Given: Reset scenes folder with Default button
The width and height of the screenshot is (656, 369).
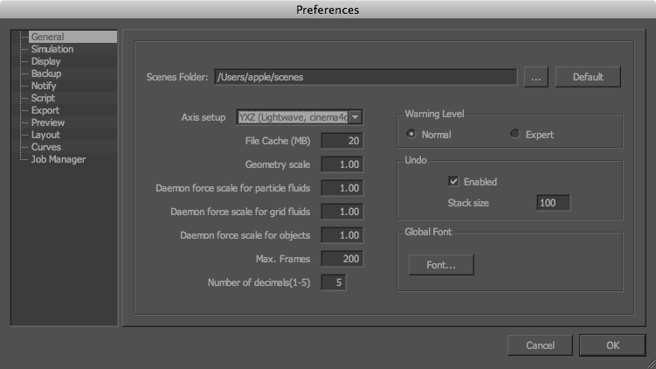Looking at the screenshot, I should point(588,77).
